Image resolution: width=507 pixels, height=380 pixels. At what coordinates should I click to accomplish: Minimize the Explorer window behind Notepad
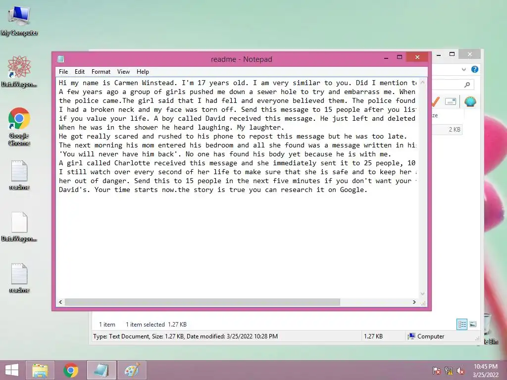(x=439, y=55)
